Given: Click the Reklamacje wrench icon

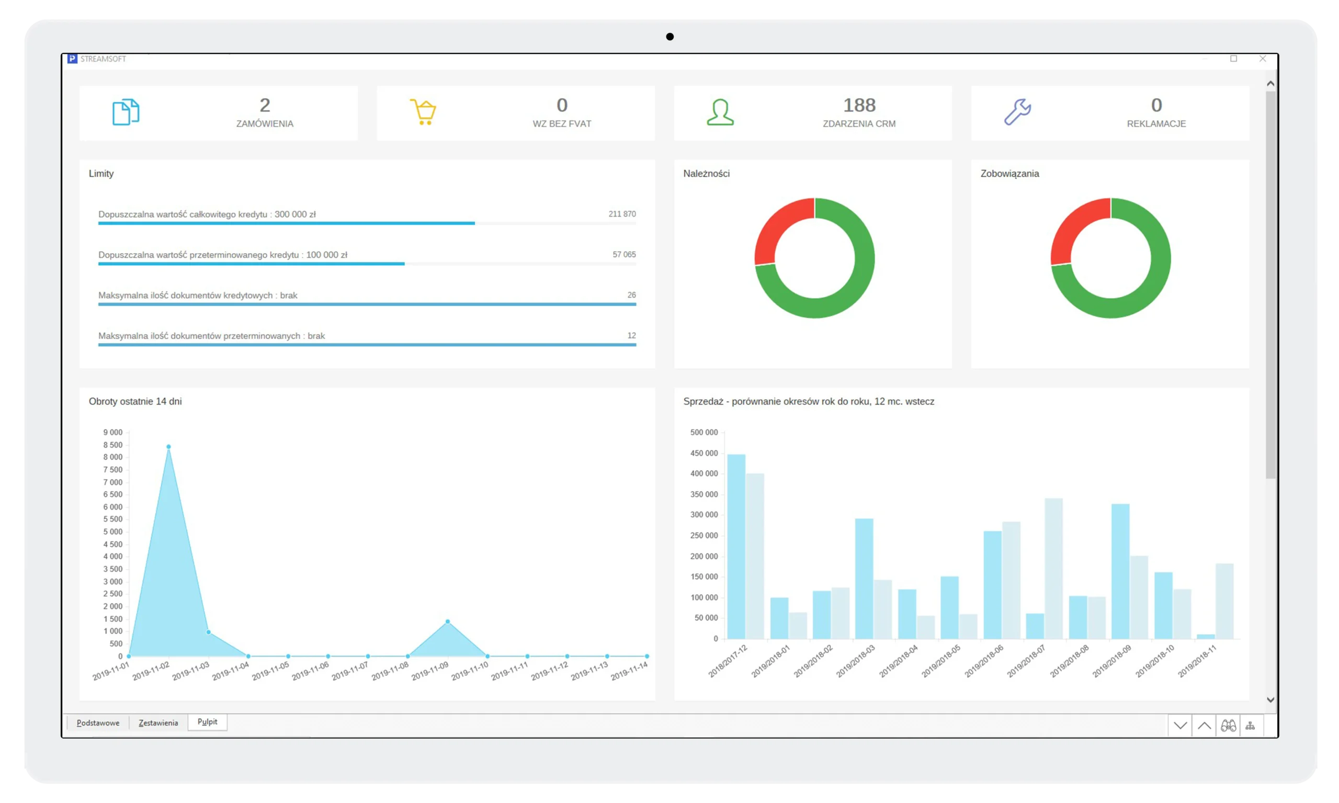Looking at the screenshot, I should click(x=1018, y=112).
